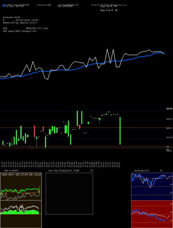Open the ADX indicator mini chart
The width and height of the screenshot is (173, 228).
click(21, 187)
